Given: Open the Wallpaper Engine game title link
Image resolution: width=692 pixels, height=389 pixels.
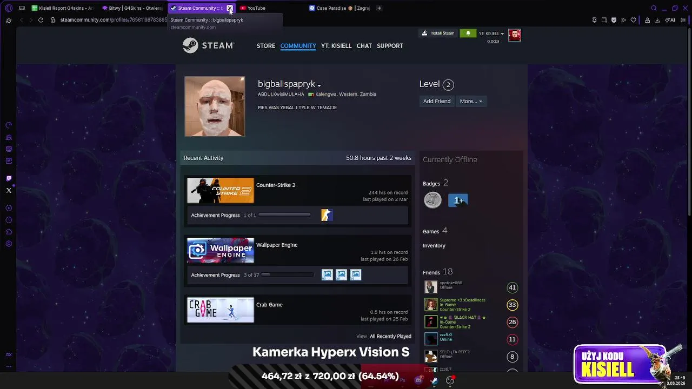Looking at the screenshot, I should click(277, 245).
